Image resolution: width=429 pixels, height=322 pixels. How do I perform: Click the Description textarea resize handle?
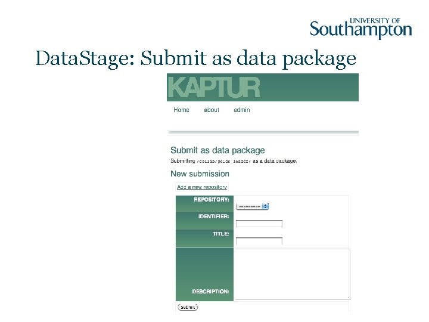coord(348,297)
